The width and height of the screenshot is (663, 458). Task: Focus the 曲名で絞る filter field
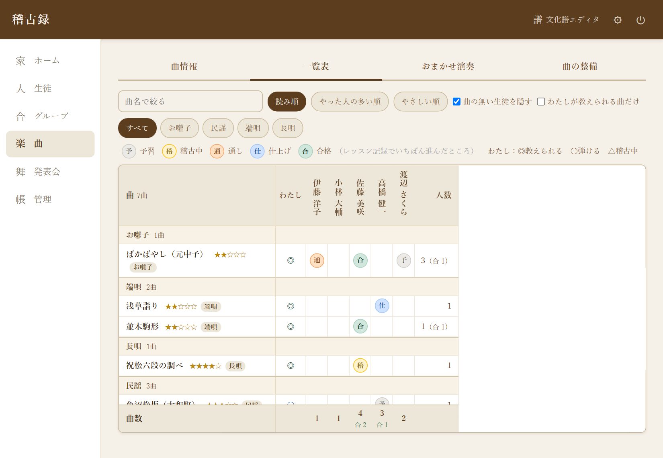point(190,101)
